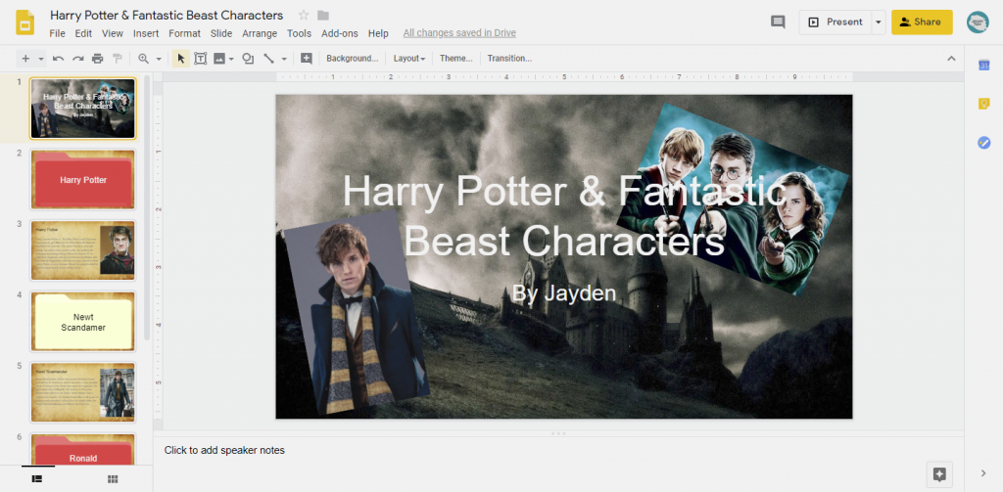Open insert image dropdown arrow
The image size is (1003, 492).
coord(231,59)
